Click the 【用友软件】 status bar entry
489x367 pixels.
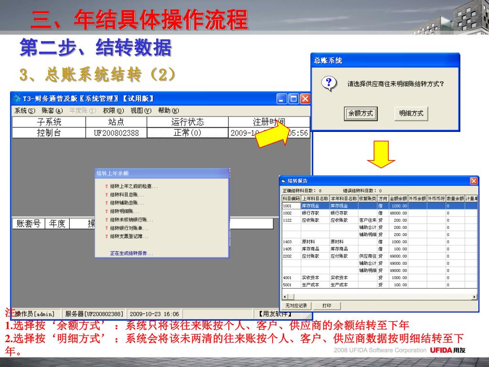click(x=275, y=314)
